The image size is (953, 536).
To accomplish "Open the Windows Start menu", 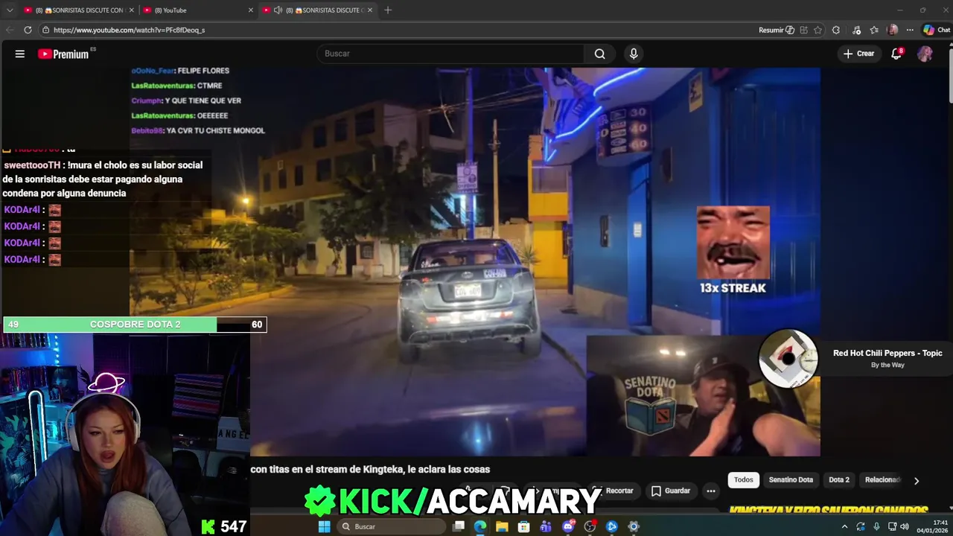I will click(324, 526).
